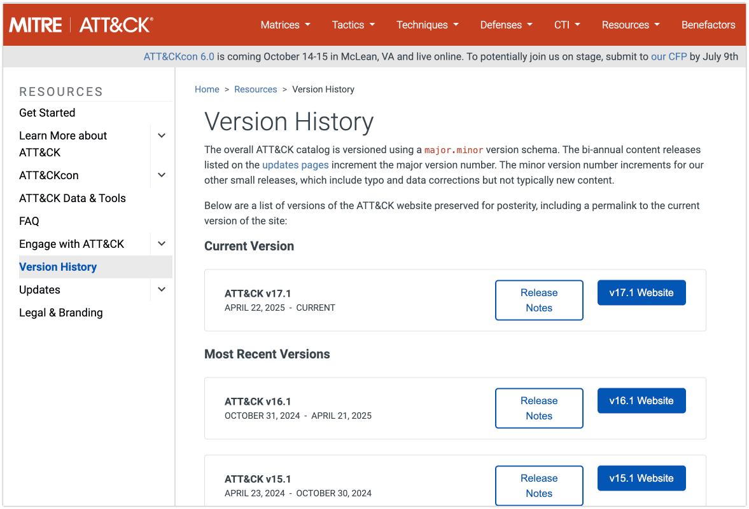
Task: Open the Techniques dropdown menu
Action: pyautogui.click(x=427, y=25)
